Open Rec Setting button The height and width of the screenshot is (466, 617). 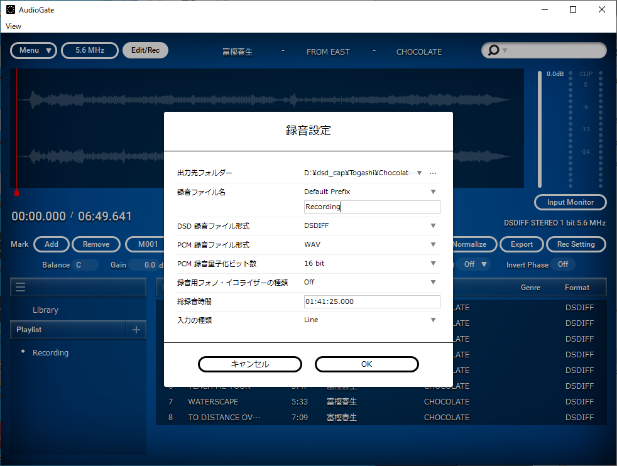(x=576, y=244)
